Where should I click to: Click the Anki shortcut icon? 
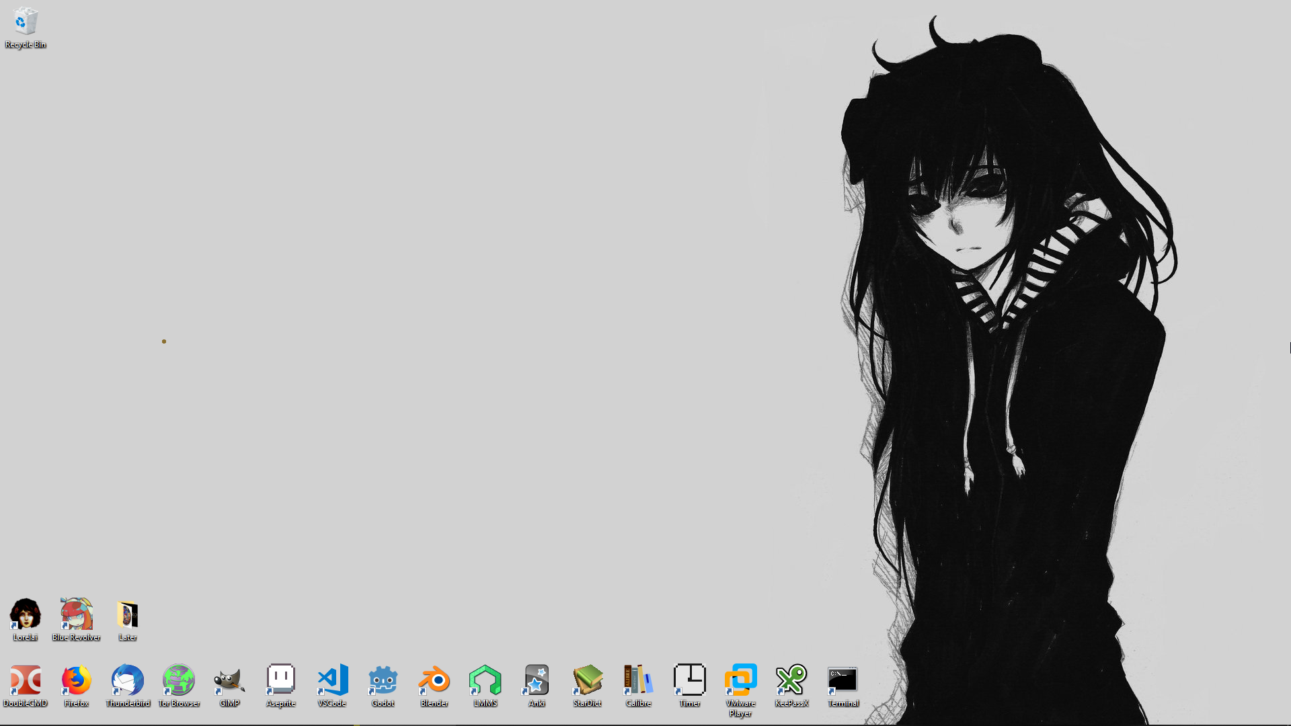point(537,680)
